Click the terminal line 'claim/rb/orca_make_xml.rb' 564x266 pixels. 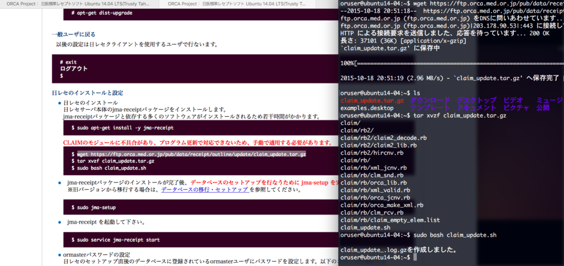pos(382,205)
